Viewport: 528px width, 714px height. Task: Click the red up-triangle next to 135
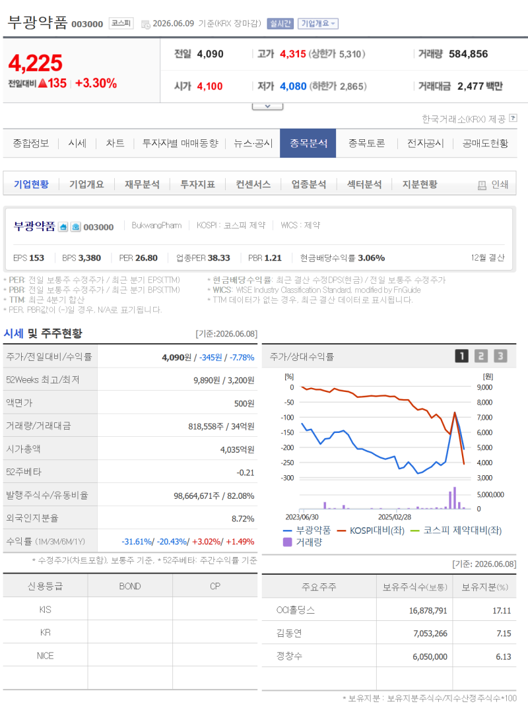click(42, 83)
